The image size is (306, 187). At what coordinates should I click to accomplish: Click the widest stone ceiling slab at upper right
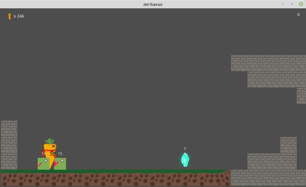coord(268,63)
